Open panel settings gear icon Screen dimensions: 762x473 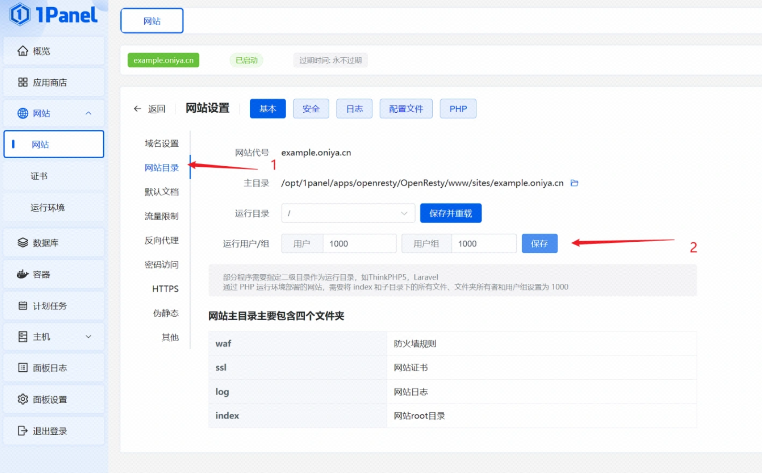tap(22, 399)
